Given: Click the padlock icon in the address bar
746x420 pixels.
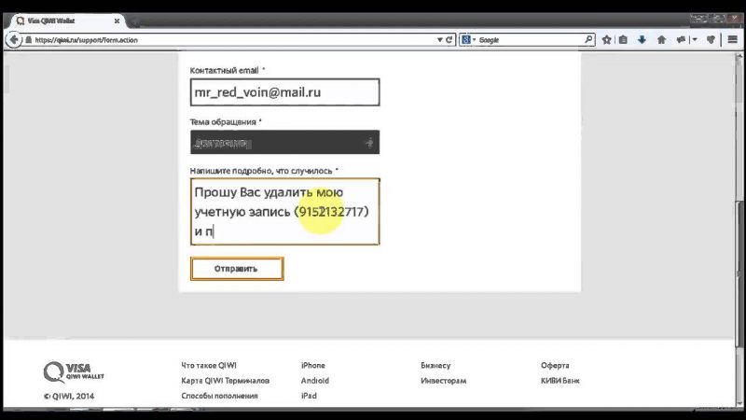Looking at the screenshot, I should click(29, 40).
